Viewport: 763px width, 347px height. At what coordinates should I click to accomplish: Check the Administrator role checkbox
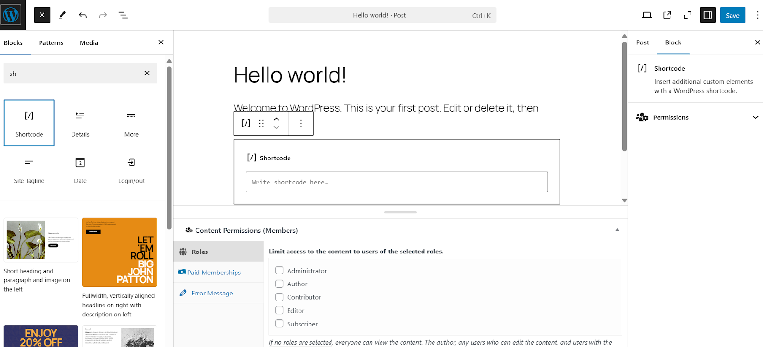click(x=279, y=271)
